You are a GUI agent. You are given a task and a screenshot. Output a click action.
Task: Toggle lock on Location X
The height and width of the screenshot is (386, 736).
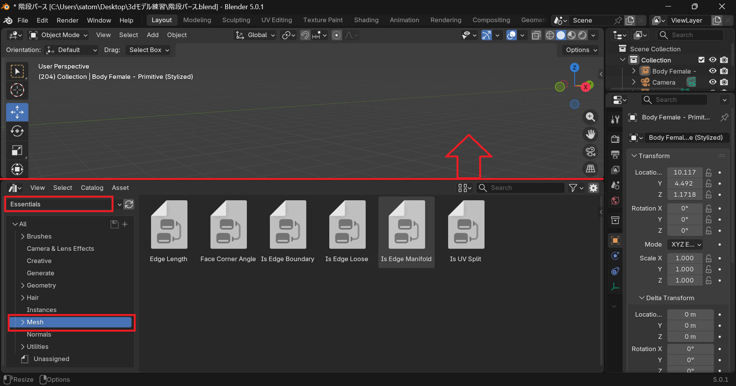[x=709, y=173]
